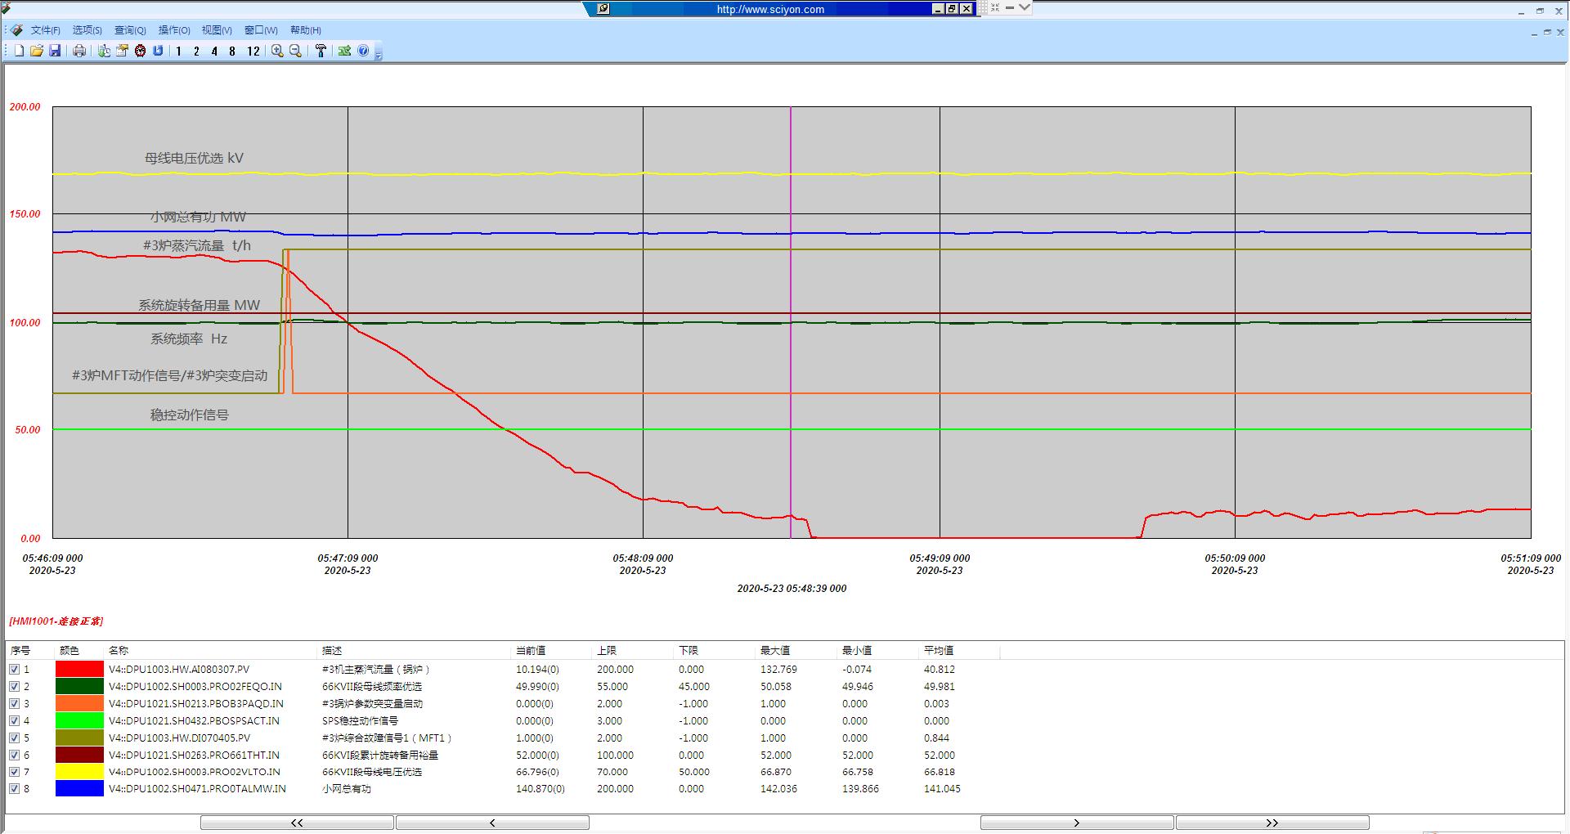Set time span to 1 in toolbar
Screen dimensions: 1570x834
(x=178, y=51)
